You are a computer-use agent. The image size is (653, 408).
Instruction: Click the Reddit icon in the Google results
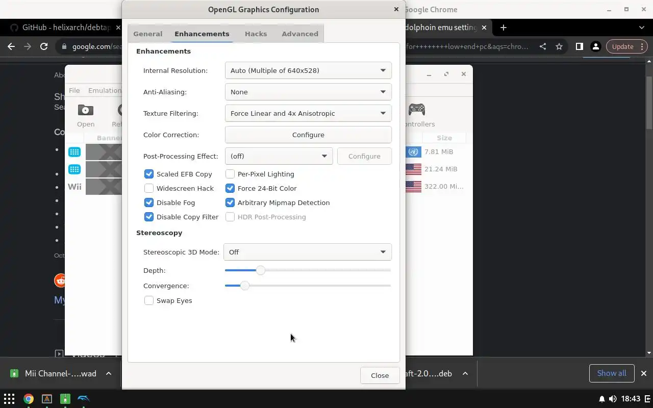click(x=60, y=280)
